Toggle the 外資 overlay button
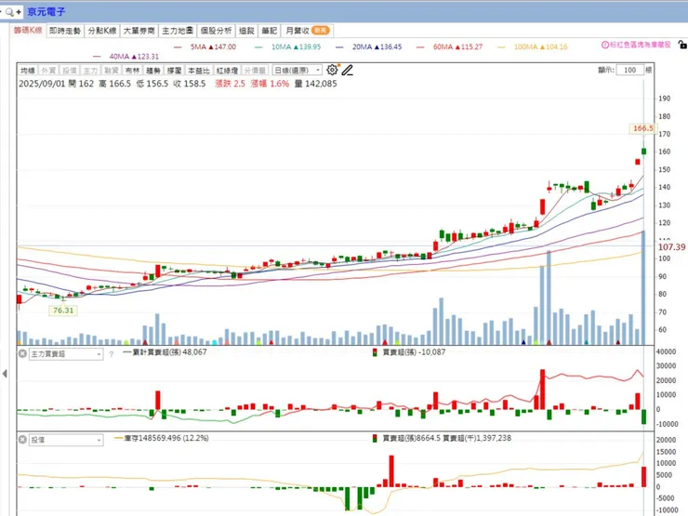The image size is (688, 516). (x=48, y=71)
